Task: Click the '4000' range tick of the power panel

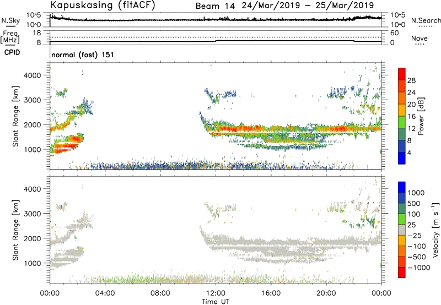Action: 32,75
